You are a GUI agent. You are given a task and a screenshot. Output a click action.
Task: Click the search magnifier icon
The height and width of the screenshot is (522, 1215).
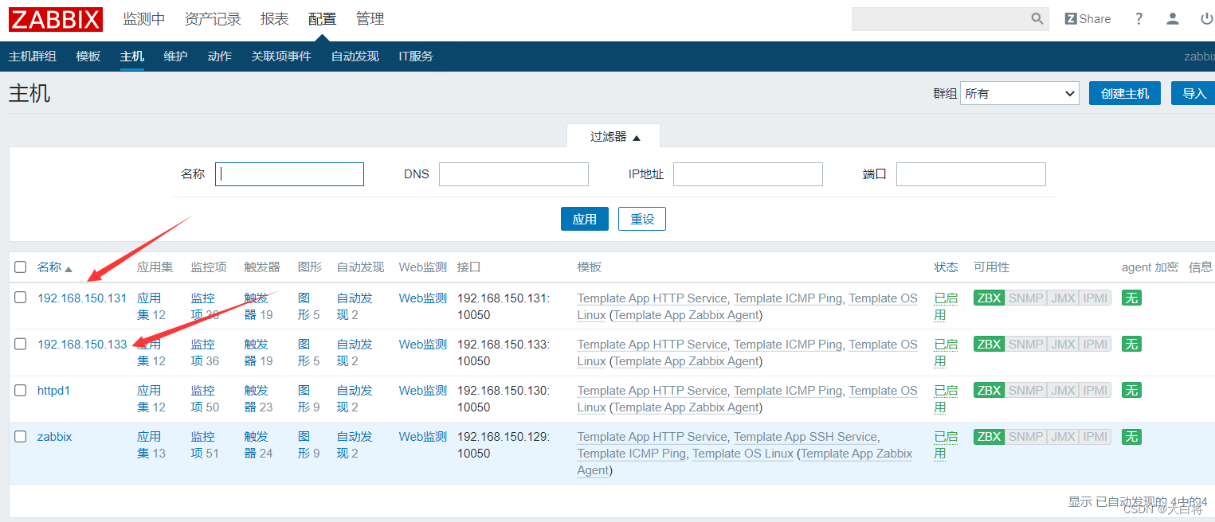pyautogui.click(x=1037, y=18)
